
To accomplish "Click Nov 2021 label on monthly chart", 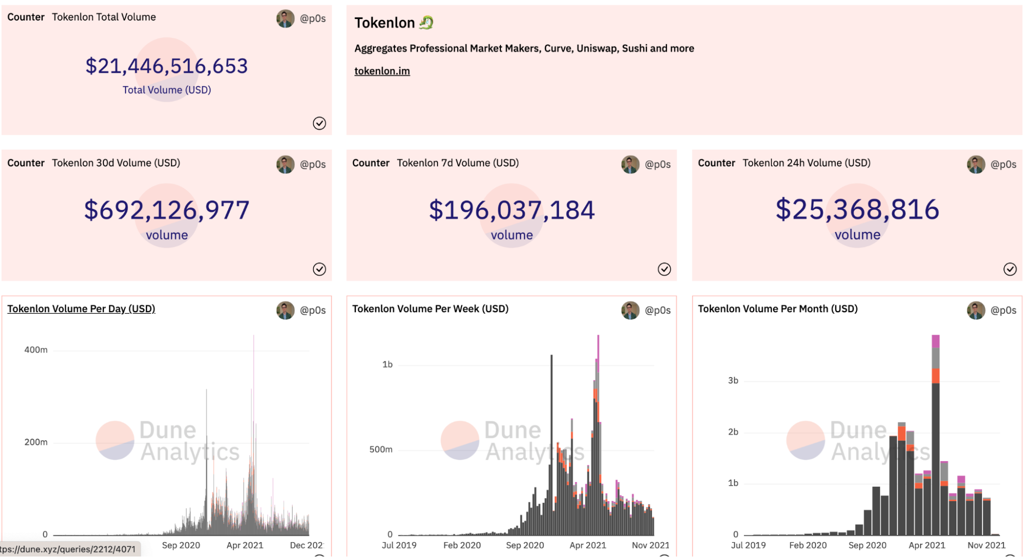I will tap(986, 546).
